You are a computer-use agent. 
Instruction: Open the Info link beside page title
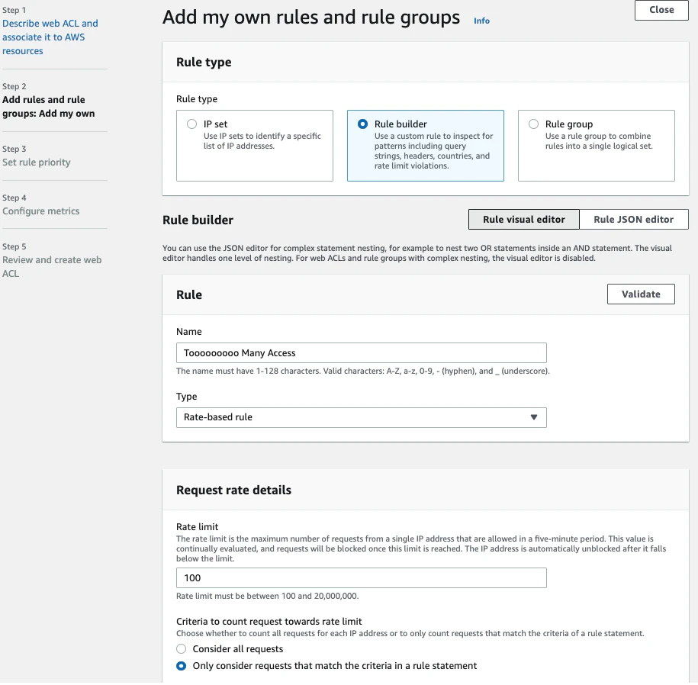[x=481, y=21]
